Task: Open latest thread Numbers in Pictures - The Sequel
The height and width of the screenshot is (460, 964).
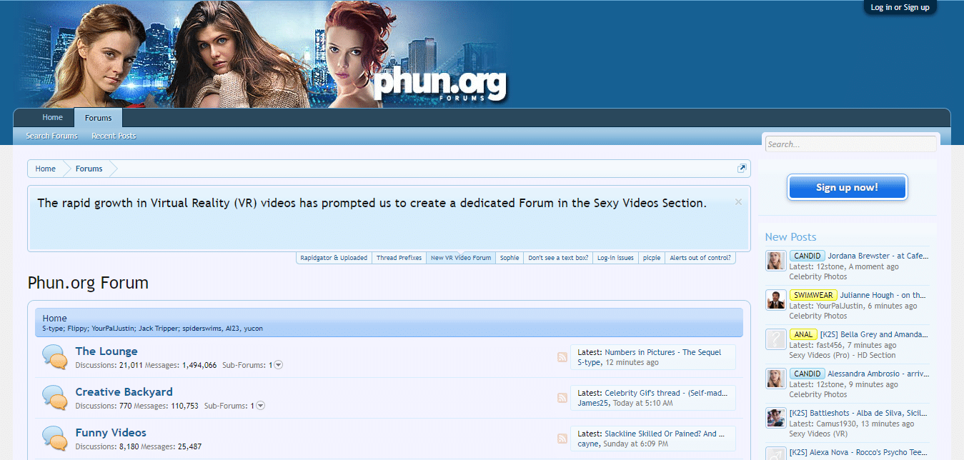Action: click(x=663, y=352)
